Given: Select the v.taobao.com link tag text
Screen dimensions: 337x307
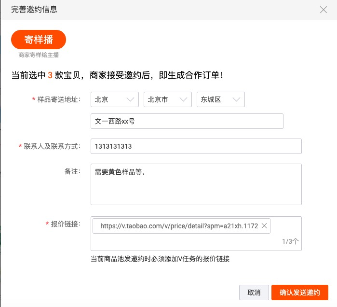Looking at the screenshot, I should pyautogui.click(x=179, y=226).
